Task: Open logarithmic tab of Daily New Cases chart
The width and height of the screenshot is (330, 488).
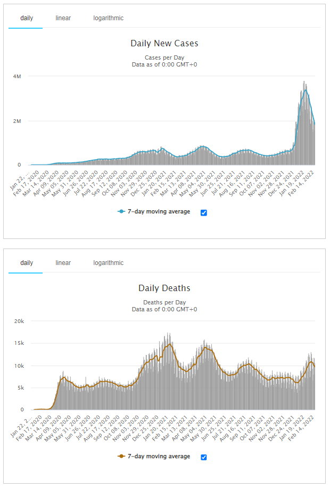Action: 108,18
